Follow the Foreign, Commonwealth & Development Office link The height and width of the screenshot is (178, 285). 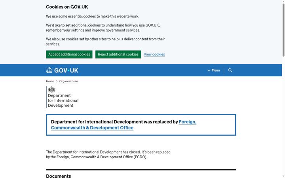pyautogui.click(x=123, y=125)
